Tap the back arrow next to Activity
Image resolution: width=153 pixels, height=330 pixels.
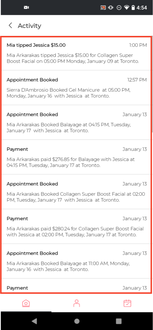pyautogui.click(x=10, y=26)
